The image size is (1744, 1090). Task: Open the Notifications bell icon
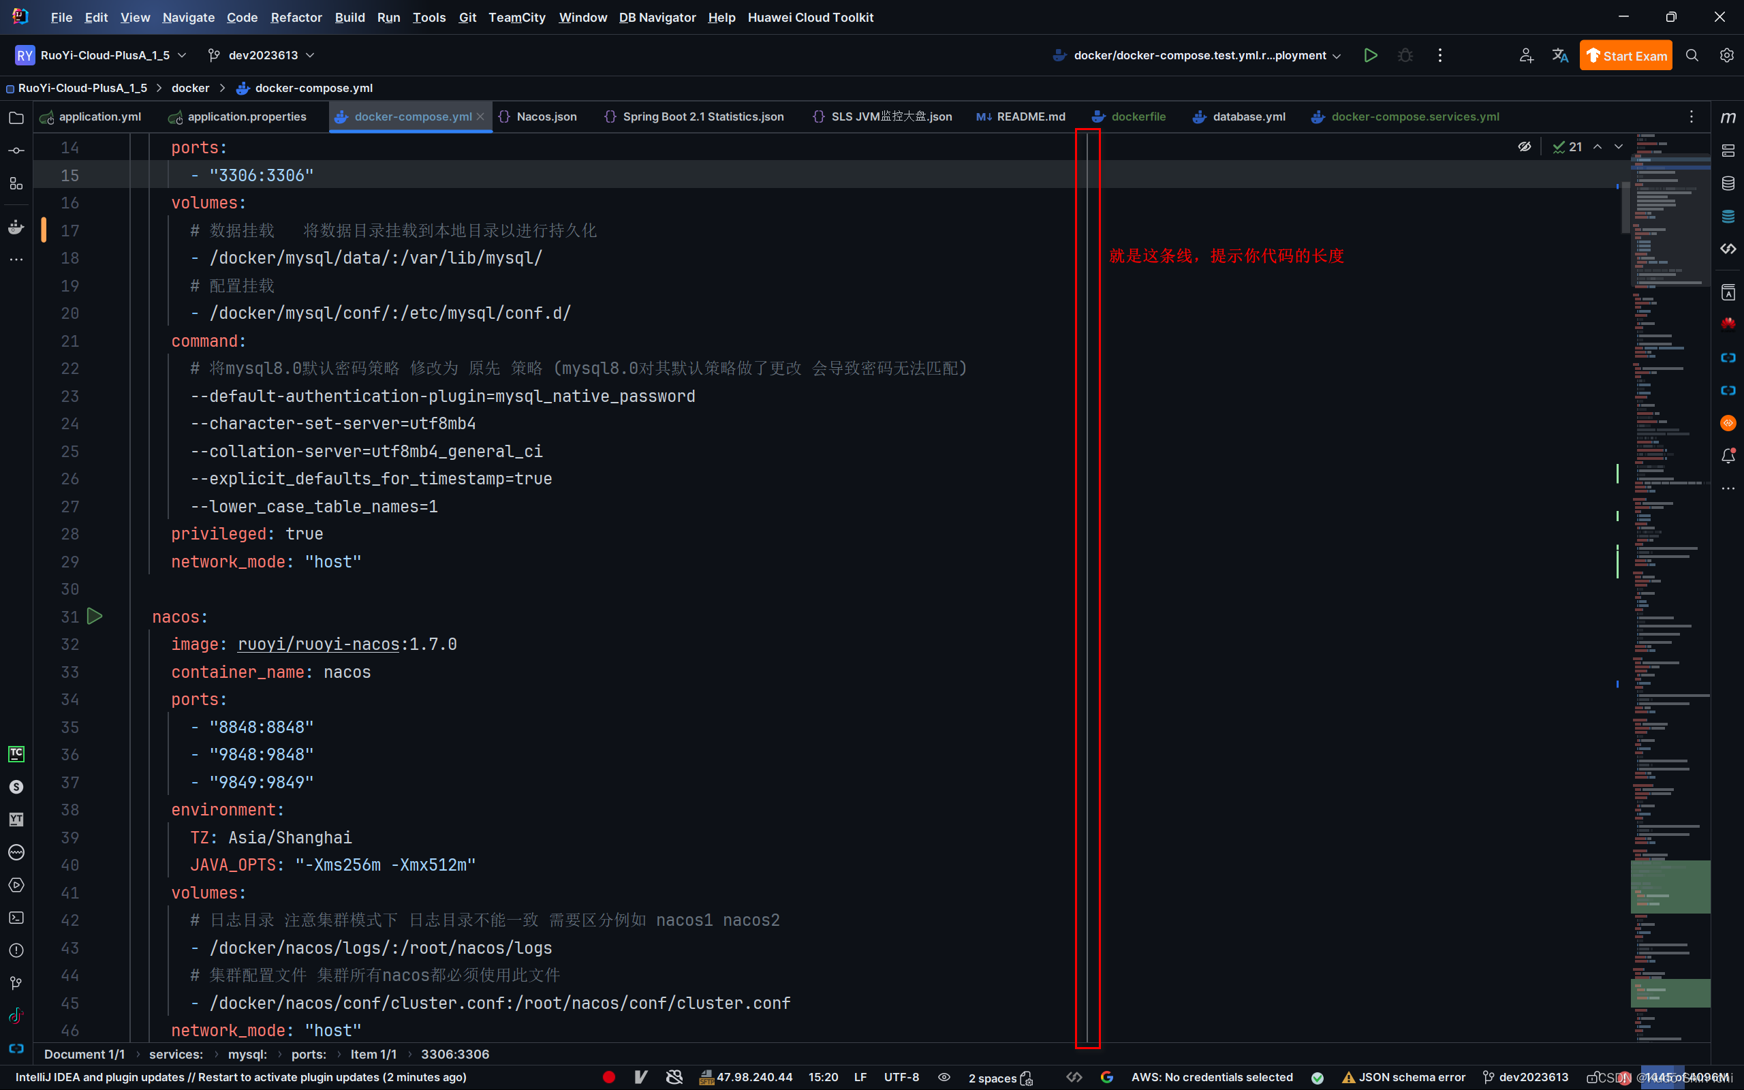tap(1728, 456)
